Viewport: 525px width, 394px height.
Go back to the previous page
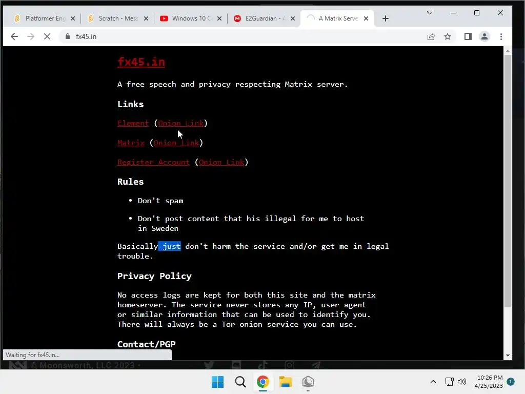pos(14,36)
